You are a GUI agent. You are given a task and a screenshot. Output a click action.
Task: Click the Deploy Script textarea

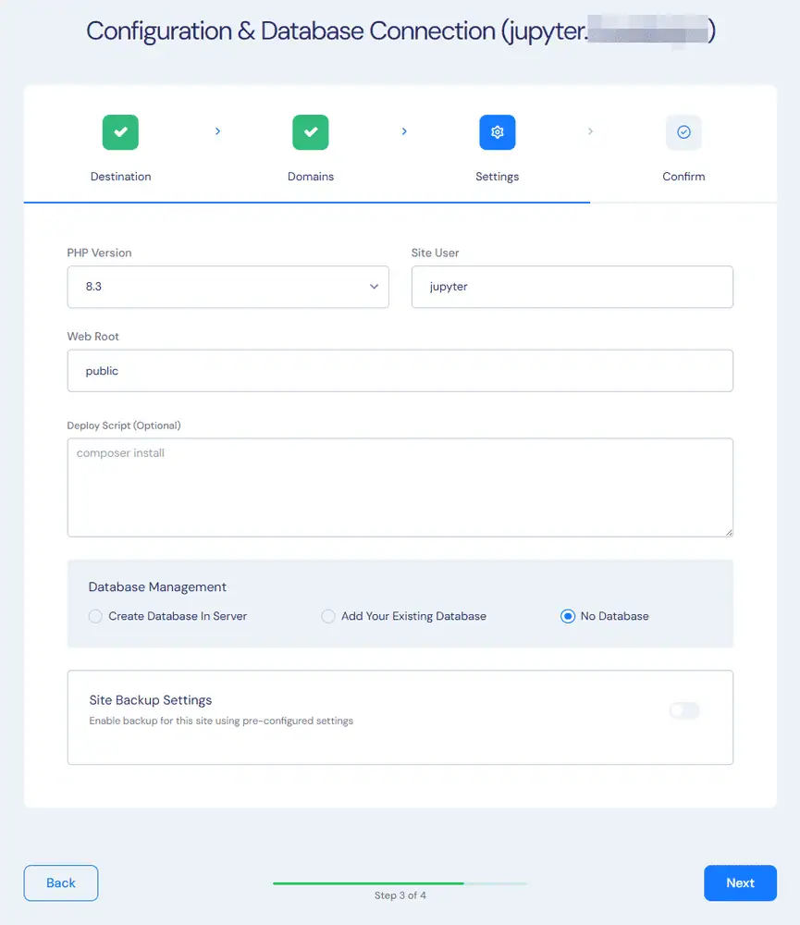[400, 487]
